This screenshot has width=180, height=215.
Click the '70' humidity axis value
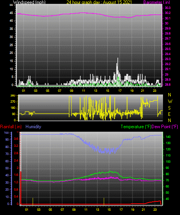7,154
